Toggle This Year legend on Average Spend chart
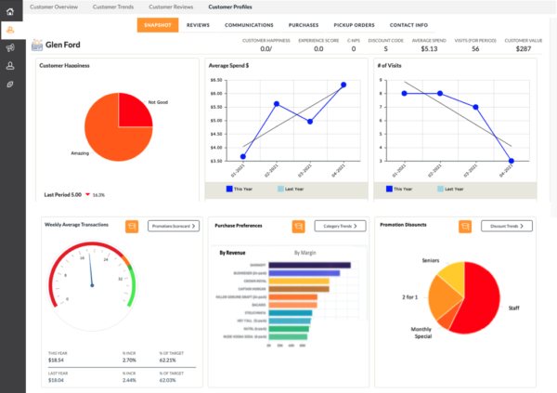The height and width of the screenshot is (393, 557). (239, 188)
